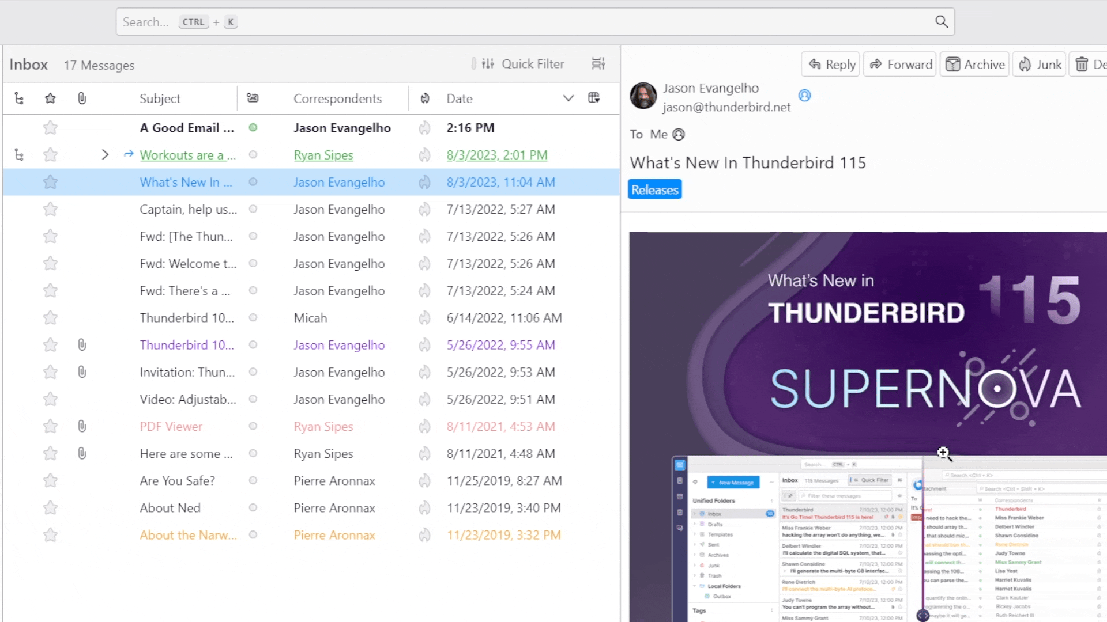
Task: Sort by read status column icon
Action: point(253,98)
